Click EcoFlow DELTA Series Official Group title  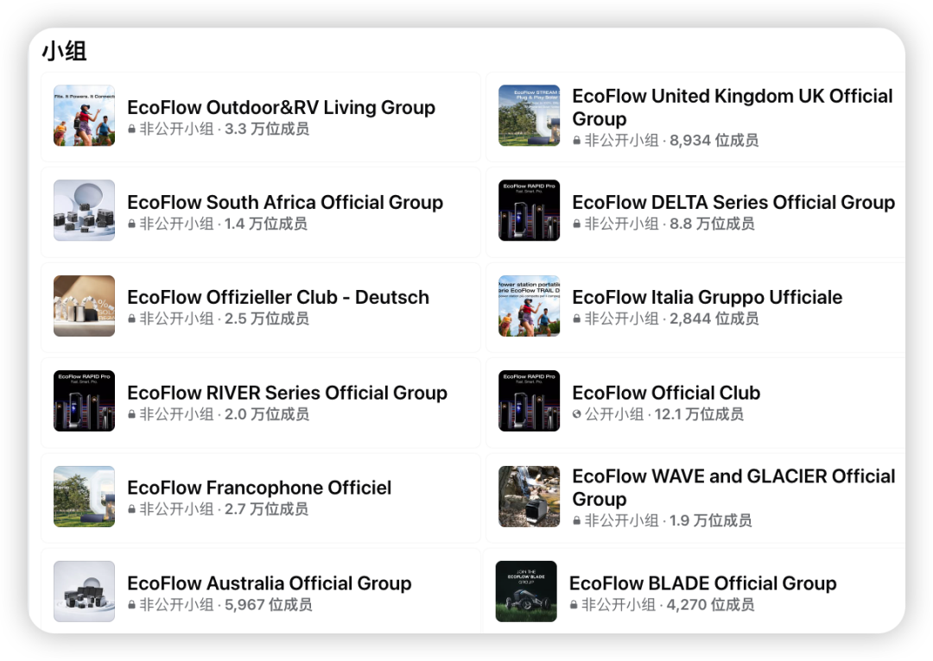point(733,203)
